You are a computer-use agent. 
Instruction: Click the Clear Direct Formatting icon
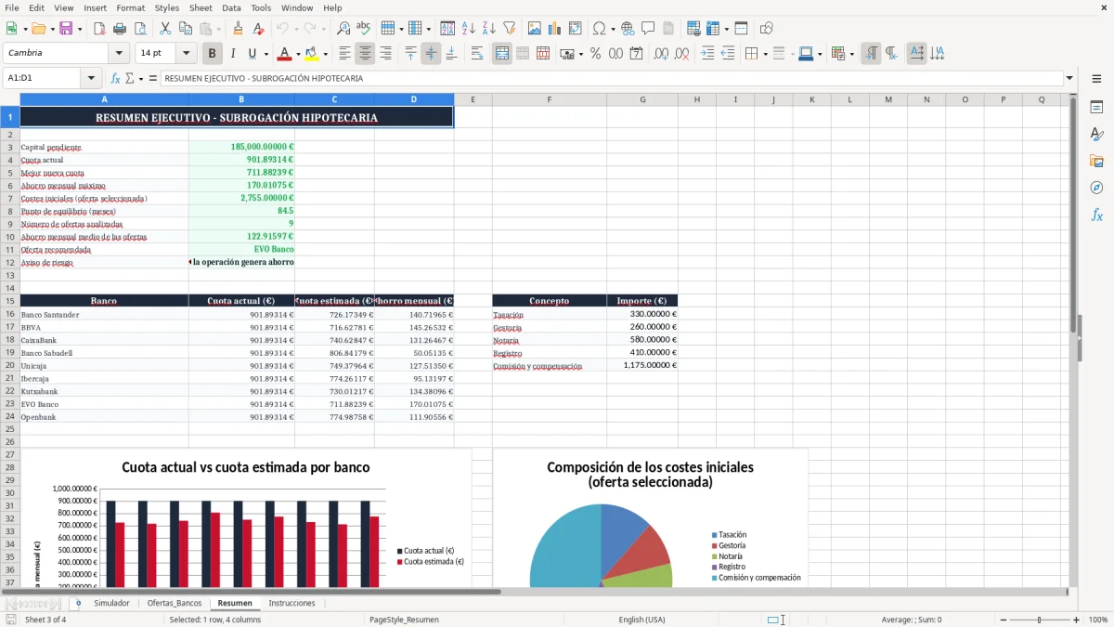pos(258,29)
